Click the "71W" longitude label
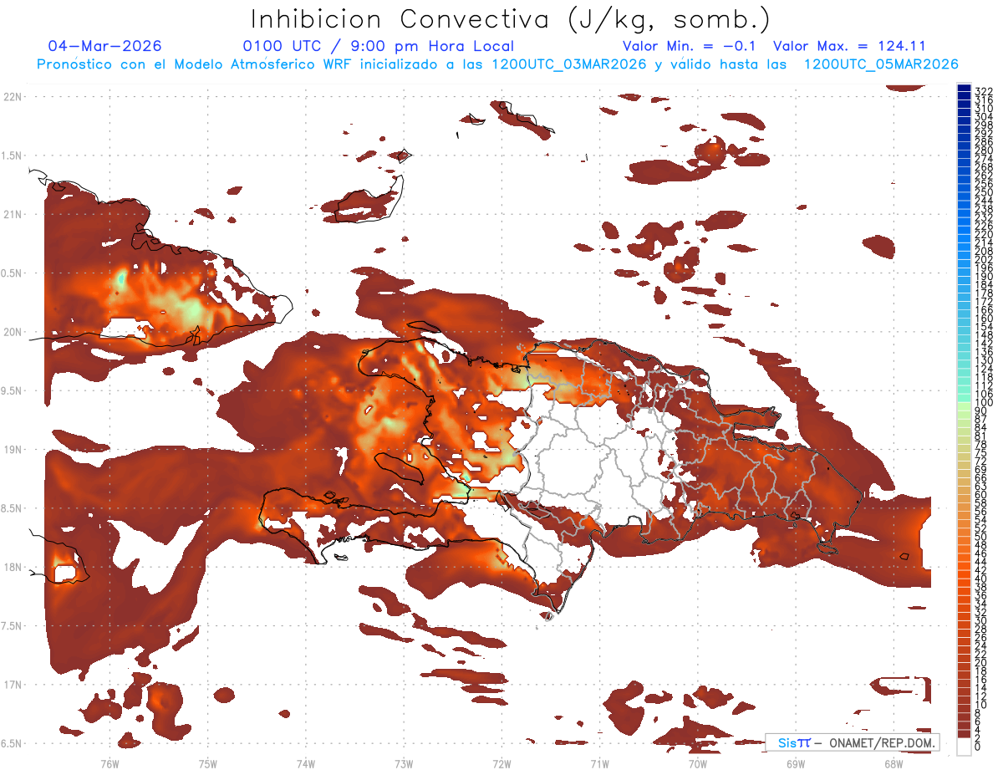The height and width of the screenshot is (775, 1003). (599, 763)
